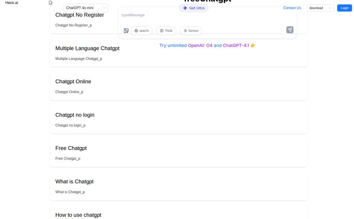This screenshot has width=354, height=219.
Task: Click the What is Chatgpt heading
Action: 74,181
